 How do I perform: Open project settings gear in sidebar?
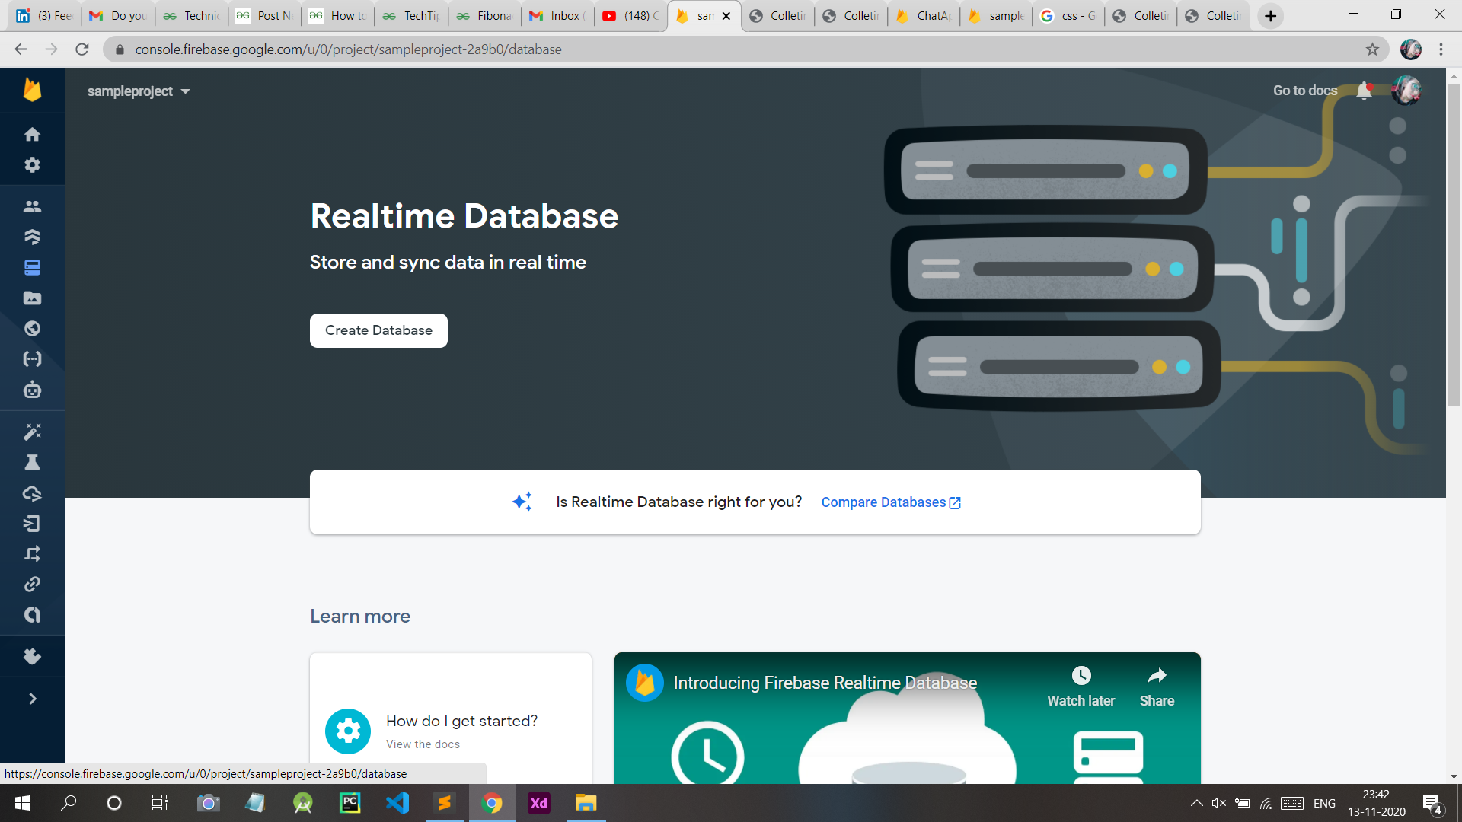32,165
